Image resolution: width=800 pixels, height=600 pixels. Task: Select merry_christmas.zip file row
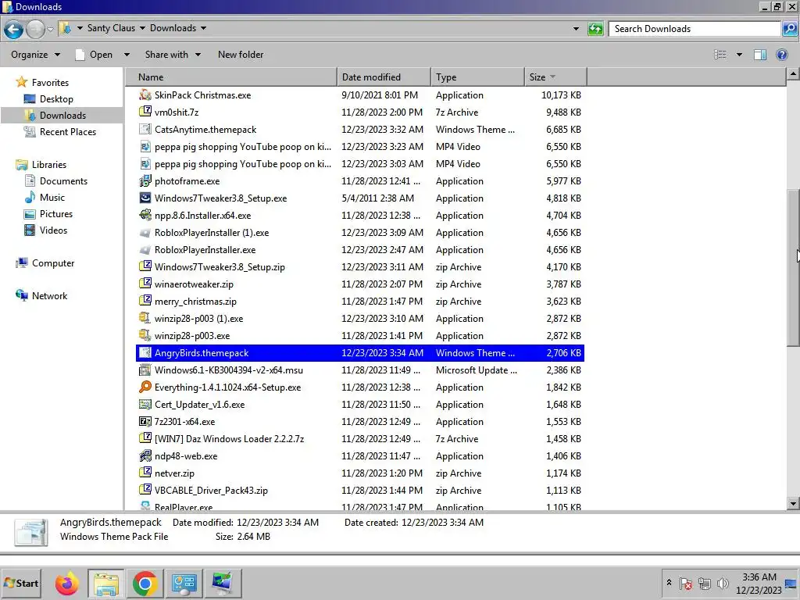[359, 302]
